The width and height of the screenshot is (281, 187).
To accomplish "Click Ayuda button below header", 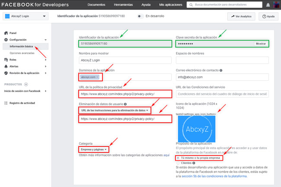I will (x=268, y=16).
